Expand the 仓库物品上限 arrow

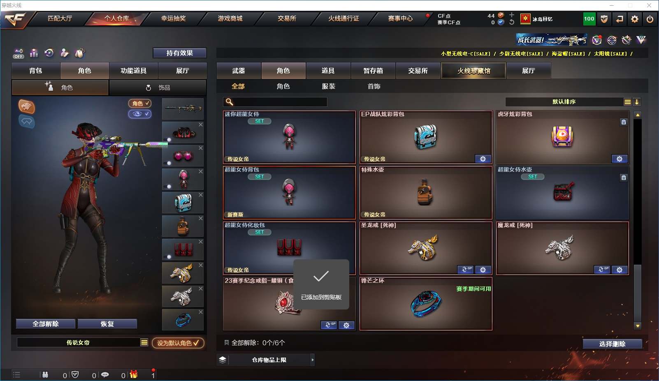[x=313, y=360]
